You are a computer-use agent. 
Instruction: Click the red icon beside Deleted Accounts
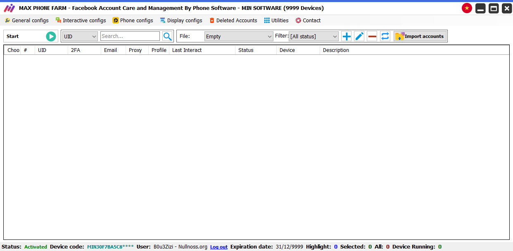(x=212, y=20)
